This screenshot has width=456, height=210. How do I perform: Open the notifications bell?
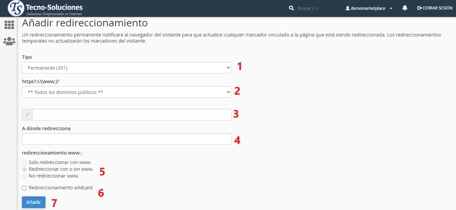pyautogui.click(x=405, y=8)
